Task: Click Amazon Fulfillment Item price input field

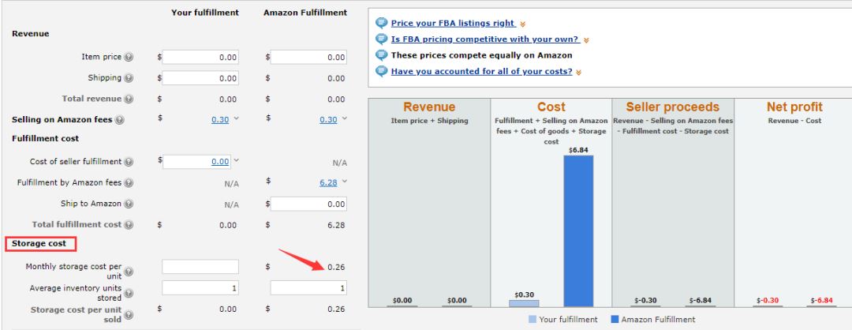Action: coord(308,57)
